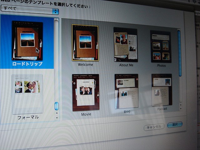The width and height of the screenshot is (200, 150).
Task: Select the Welcome page template thumbnail
Action: (x=85, y=42)
